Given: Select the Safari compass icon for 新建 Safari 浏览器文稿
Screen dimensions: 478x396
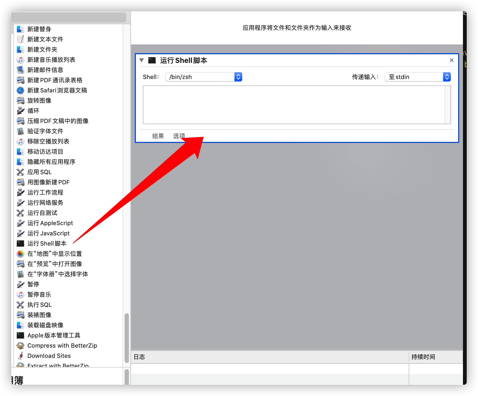Looking at the screenshot, I should point(20,90).
